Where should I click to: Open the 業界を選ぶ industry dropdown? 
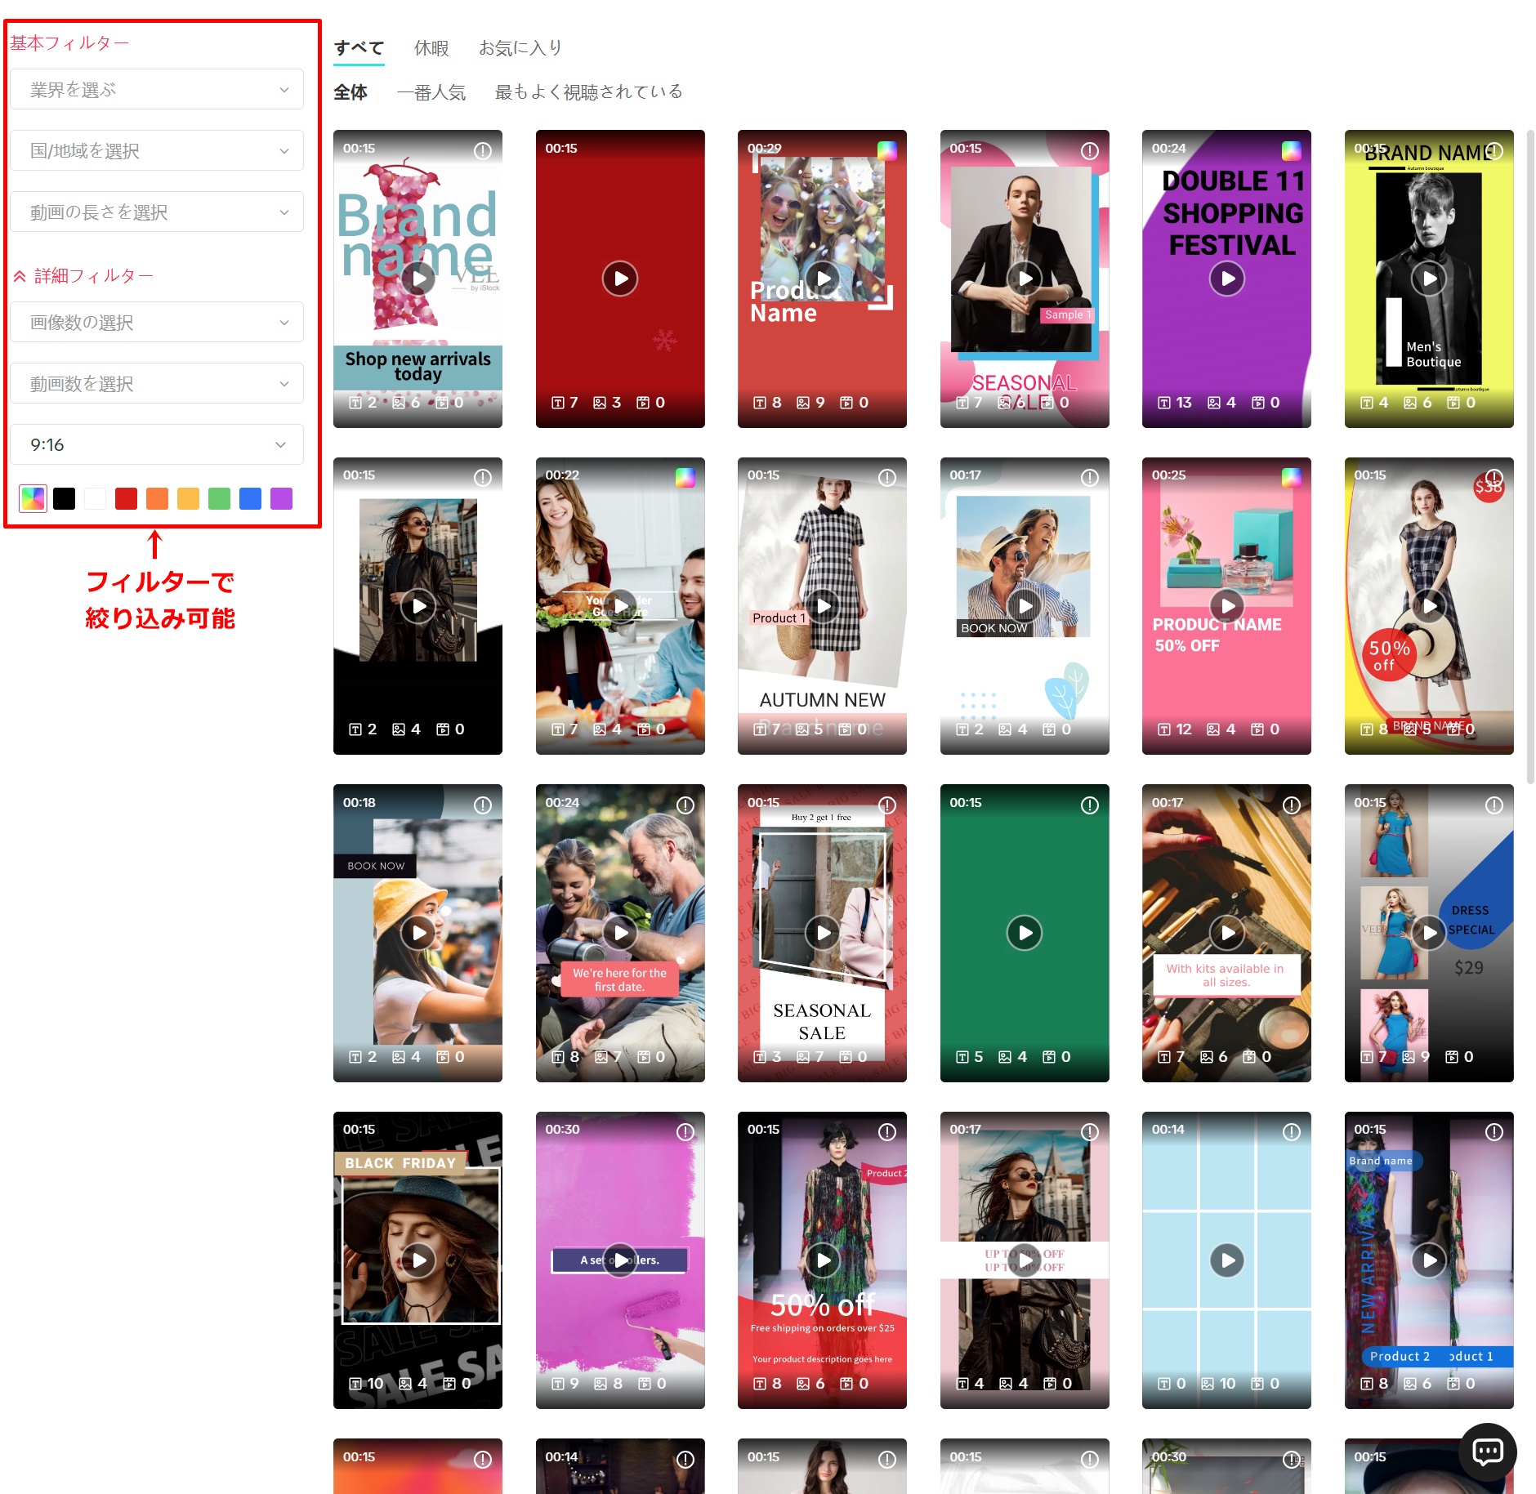tap(157, 90)
